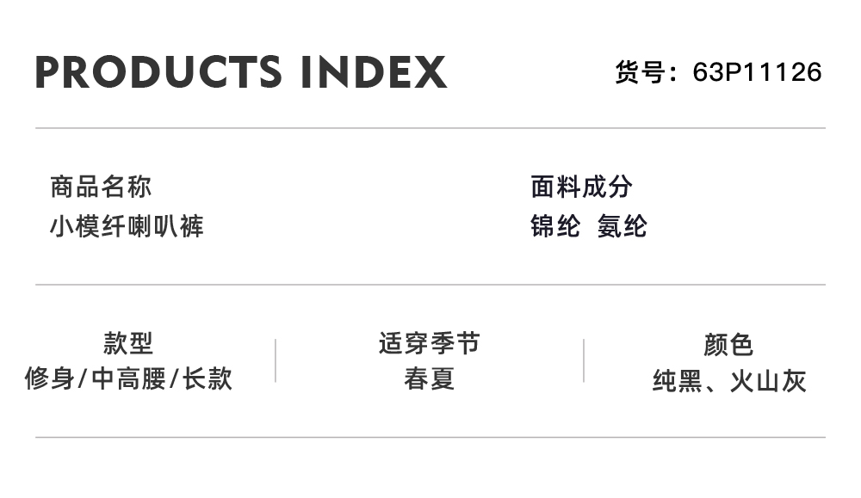Select the 长款 style text
Screen dimensions: 861x498
[208, 379]
